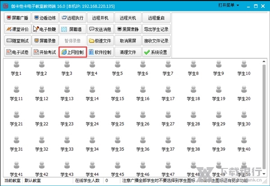
Task: Open 系统设置 system settings
Action: 156,52
